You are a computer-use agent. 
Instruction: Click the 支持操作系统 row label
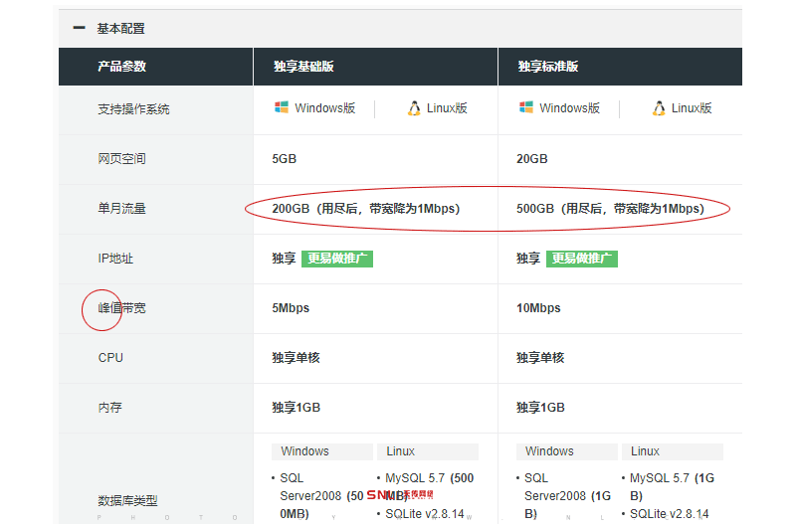click(x=133, y=109)
